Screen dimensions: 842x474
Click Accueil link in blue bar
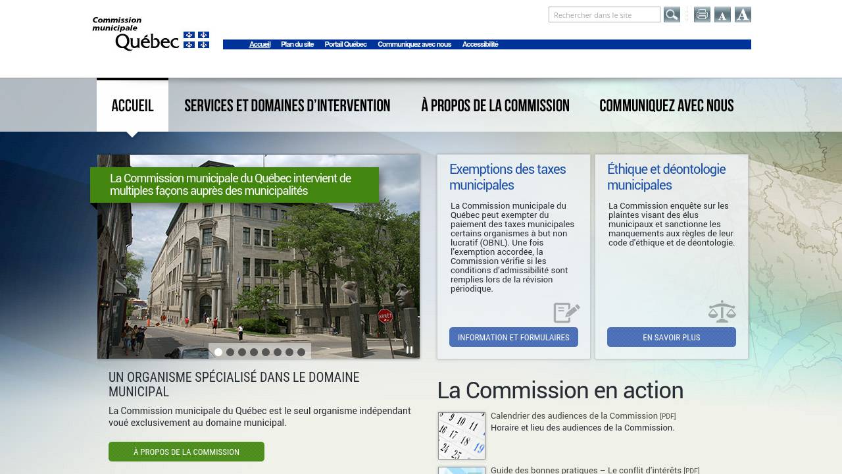click(260, 44)
